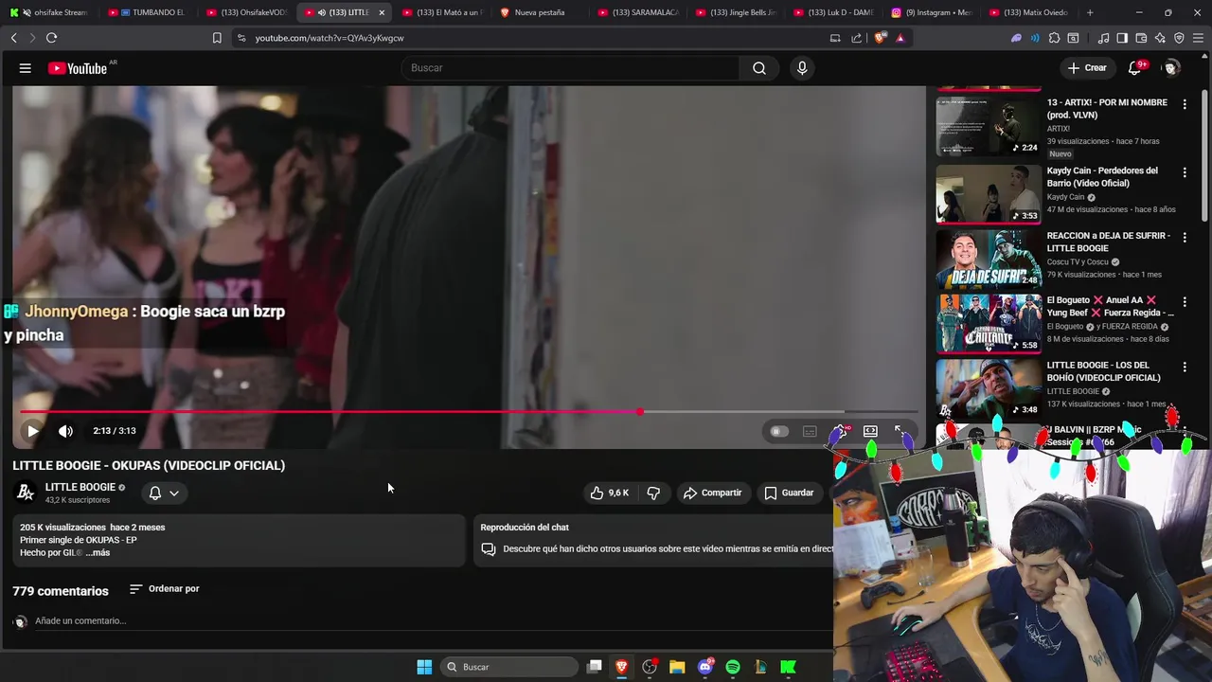Open Brave Wallet icon
Screen dimensions: 1212x682
coord(1141,38)
